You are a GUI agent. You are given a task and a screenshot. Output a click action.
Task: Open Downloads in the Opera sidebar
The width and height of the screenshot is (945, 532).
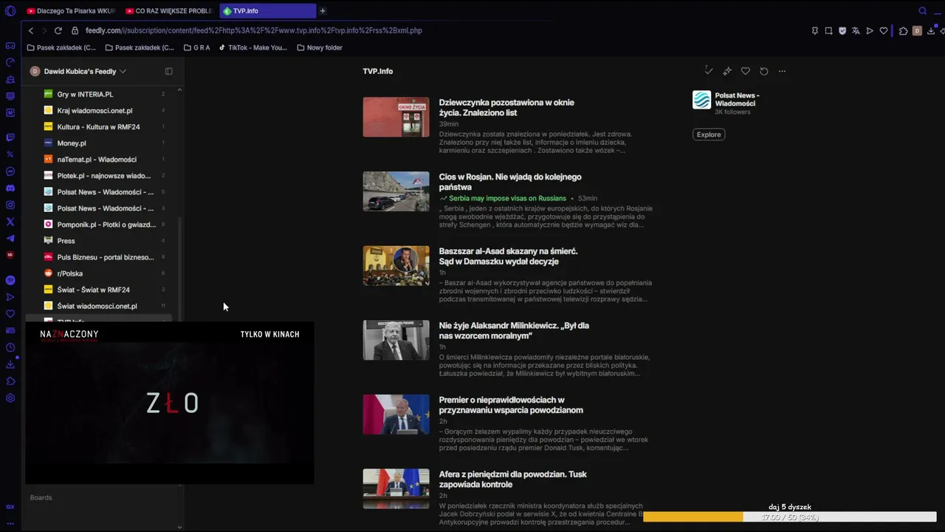[10, 364]
